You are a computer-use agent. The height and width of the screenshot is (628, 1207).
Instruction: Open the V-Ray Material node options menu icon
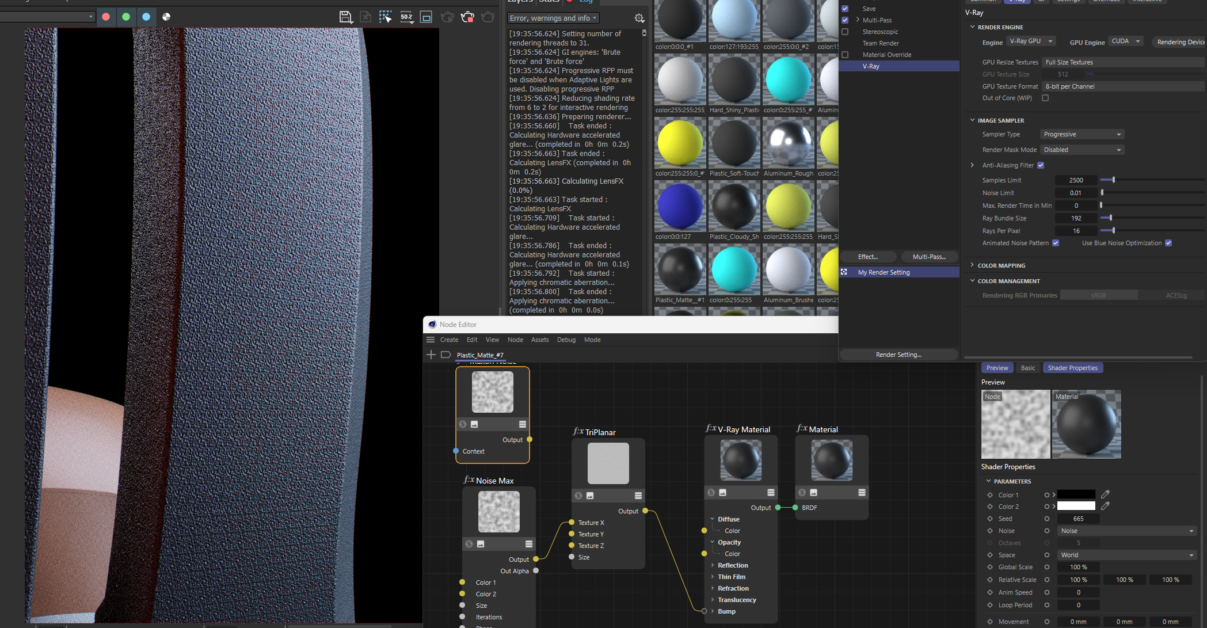[x=771, y=492]
